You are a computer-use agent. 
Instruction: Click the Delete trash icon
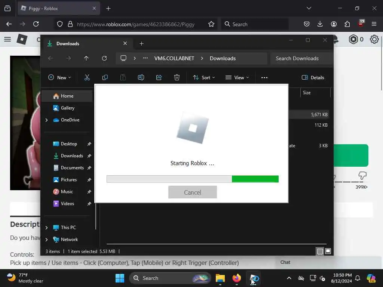pos(177,78)
